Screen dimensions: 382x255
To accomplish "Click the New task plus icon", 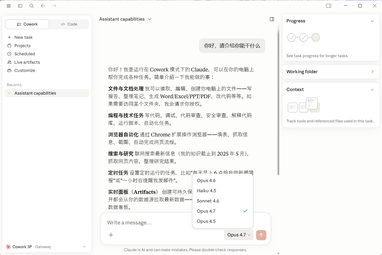I will point(9,37).
